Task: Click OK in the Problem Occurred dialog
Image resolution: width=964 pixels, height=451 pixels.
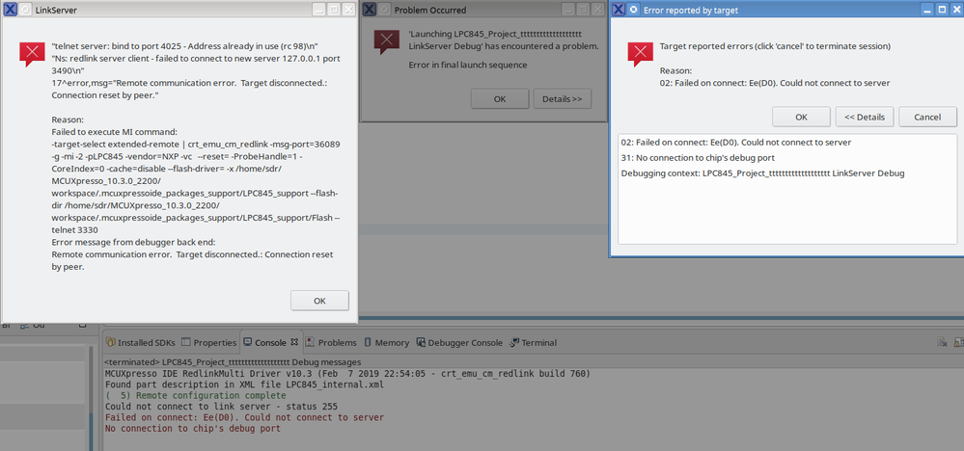Action: [x=500, y=99]
